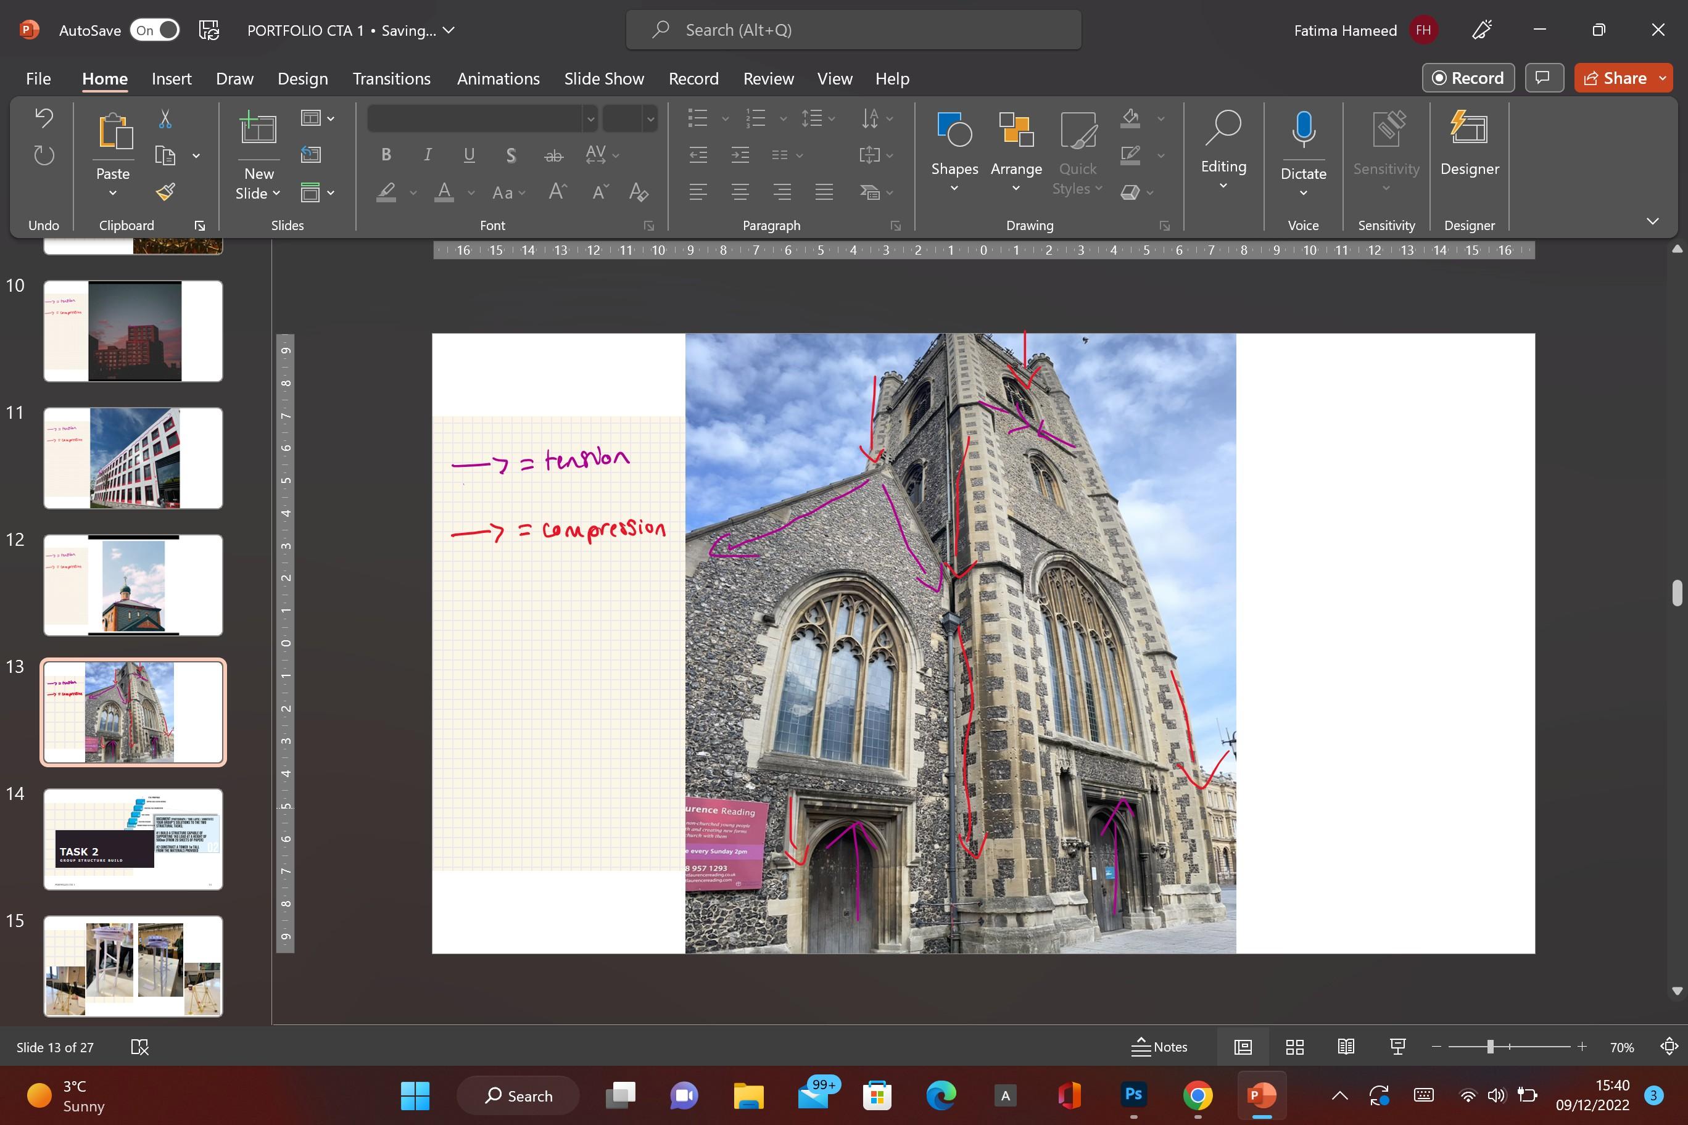
Task: Expand the Share button dropdown arrow
Action: [1662, 78]
